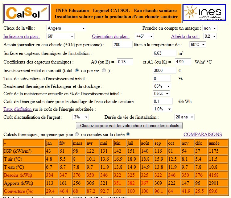Open the maintenance cost dropdown 0.5%

click(161, 94)
